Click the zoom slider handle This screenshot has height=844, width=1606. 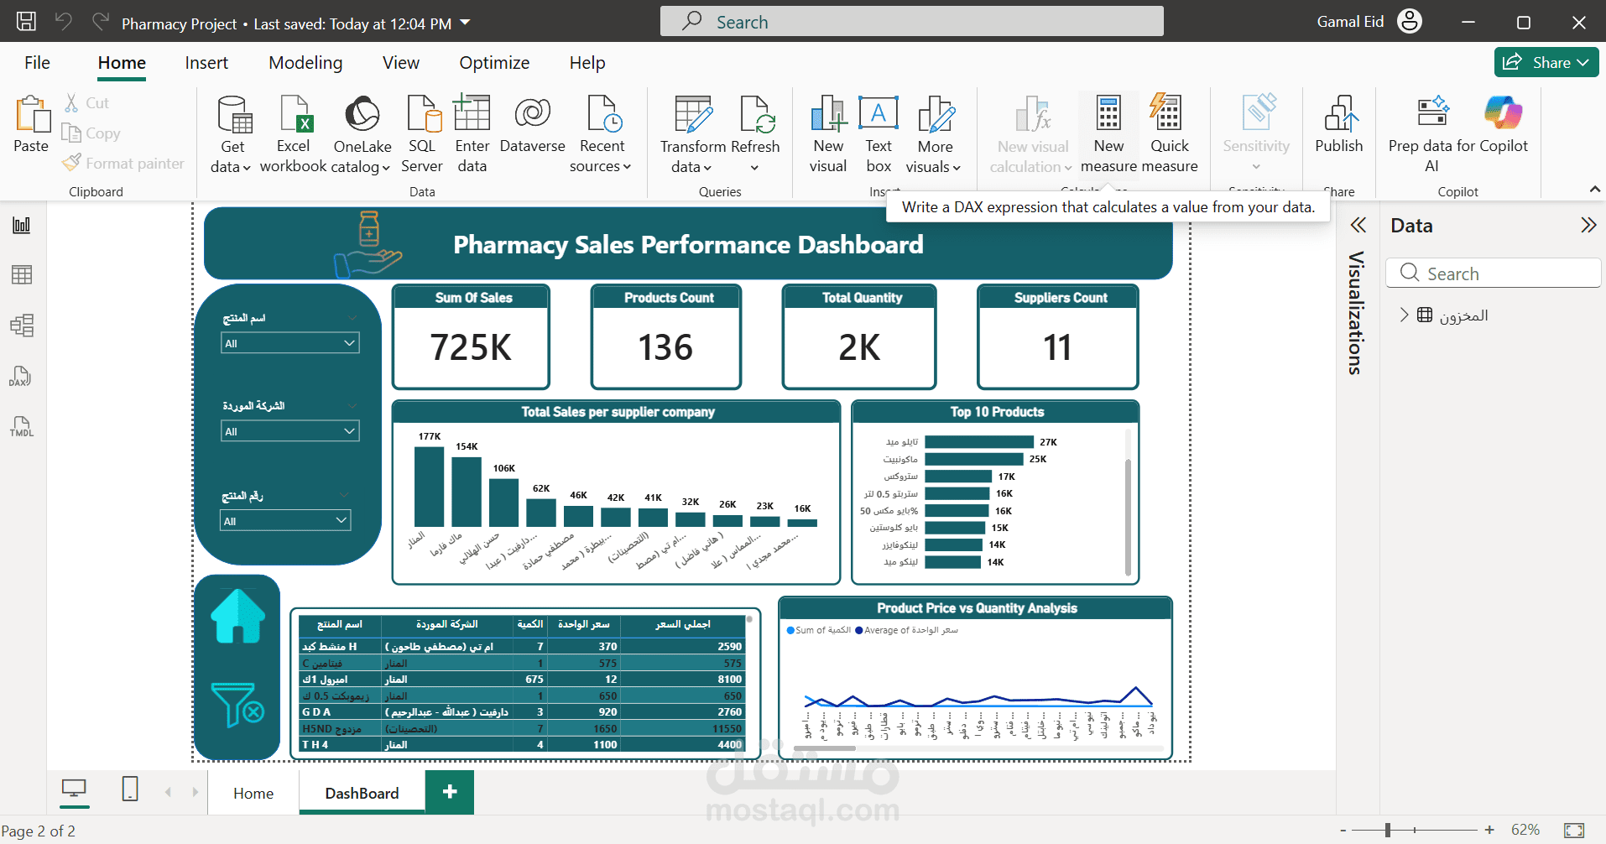pos(1388,830)
